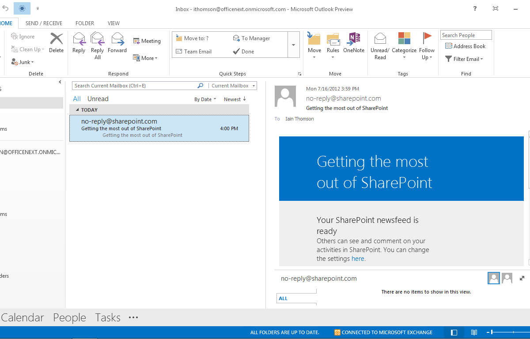Toggle Newest sort order
This screenshot has width=530, height=339.
click(x=235, y=99)
